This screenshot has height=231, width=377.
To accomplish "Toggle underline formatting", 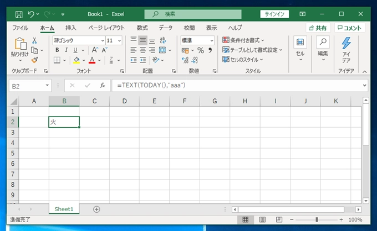I will pyautogui.click(x=75, y=50).
